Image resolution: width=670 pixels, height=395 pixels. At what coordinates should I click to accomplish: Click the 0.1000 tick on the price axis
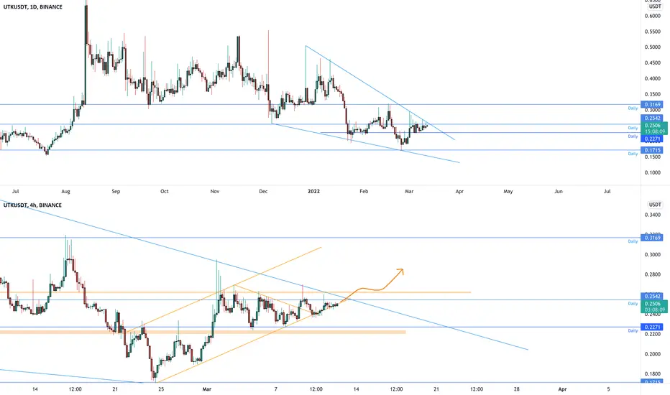tap(652, 173)
